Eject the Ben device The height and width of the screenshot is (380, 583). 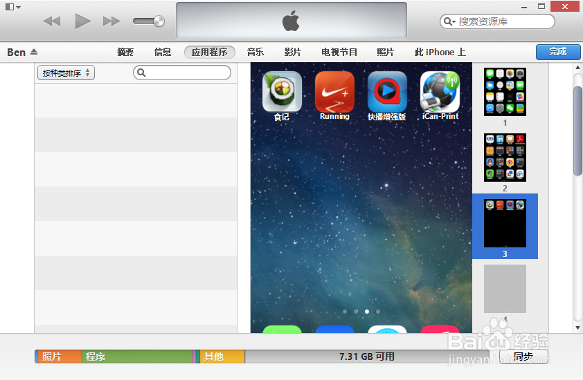(34, 52)
